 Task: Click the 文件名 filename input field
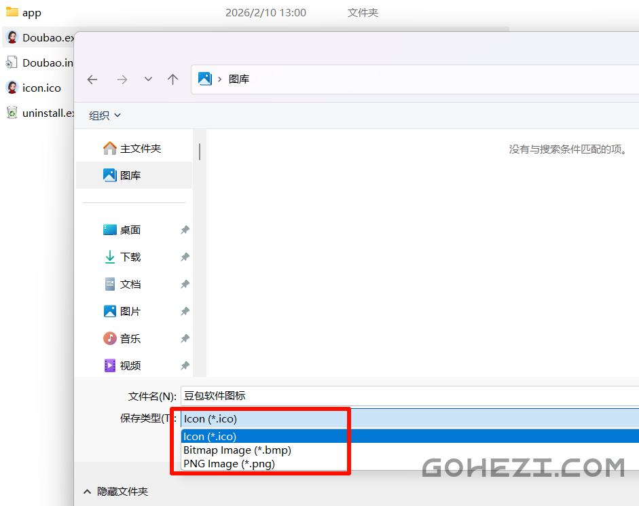pyautogui.click(x=407, y=396)
